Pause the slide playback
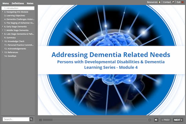The width and height of the screenshot is (186, 124). 40,120
